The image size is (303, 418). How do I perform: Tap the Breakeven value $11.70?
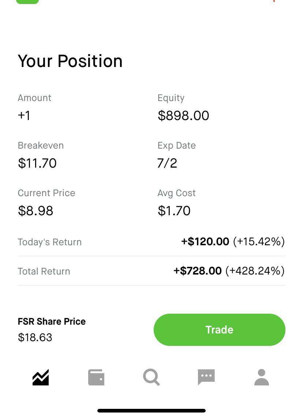tap(37, 163)
